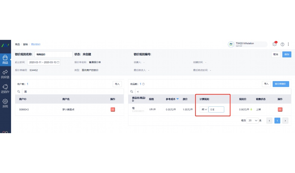Click the help icon beside 商品数
The image size is (295, 173).
(143, 84)
